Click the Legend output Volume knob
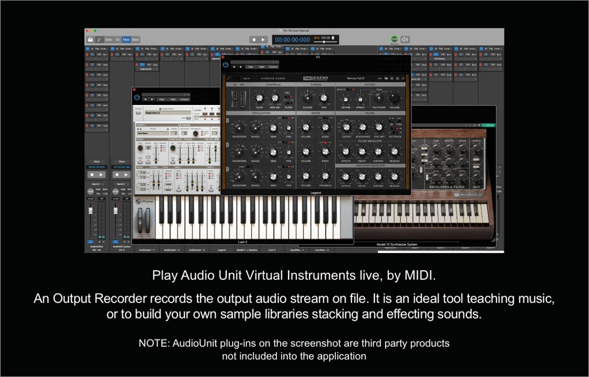This screenshot has width=589, height=377. [x=394, y=98]
